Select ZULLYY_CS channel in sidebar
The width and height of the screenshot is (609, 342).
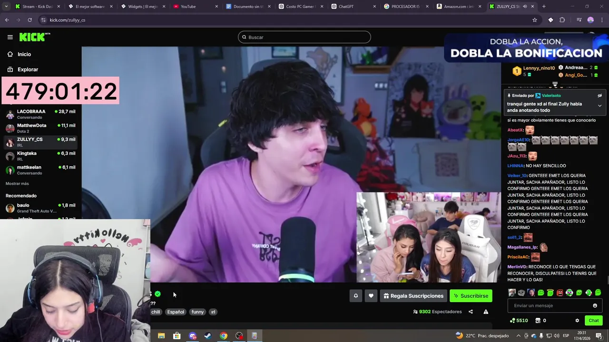tap(40, 142)
